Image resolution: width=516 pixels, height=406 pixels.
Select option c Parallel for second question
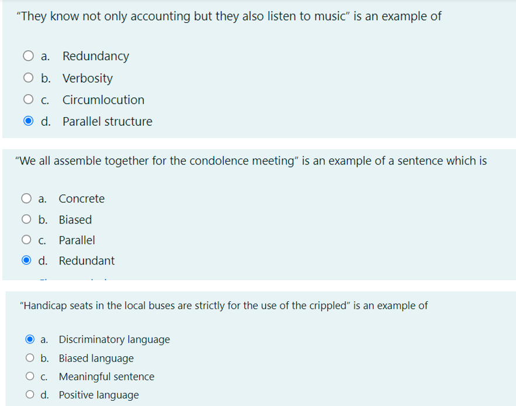click(26, 239)
